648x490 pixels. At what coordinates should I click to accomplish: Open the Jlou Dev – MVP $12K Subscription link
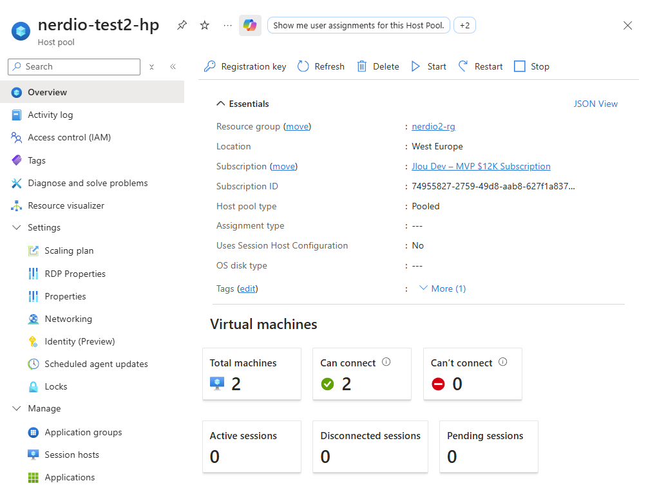[481, 166]
